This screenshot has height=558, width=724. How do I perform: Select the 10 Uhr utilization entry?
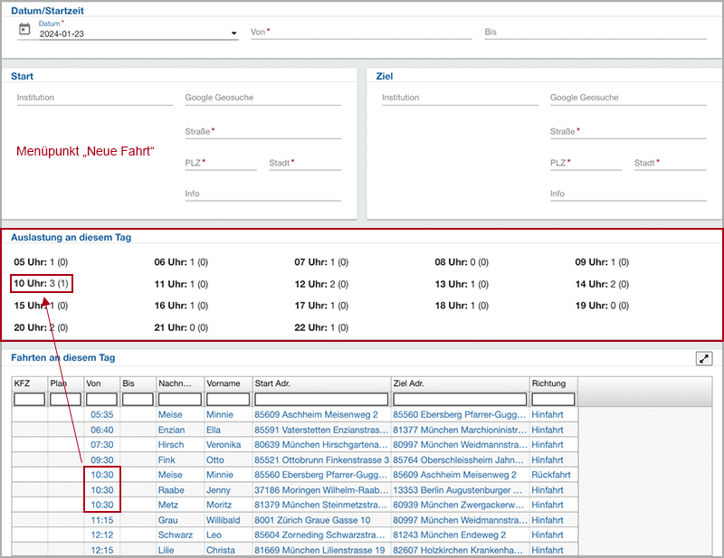point(41,284)
